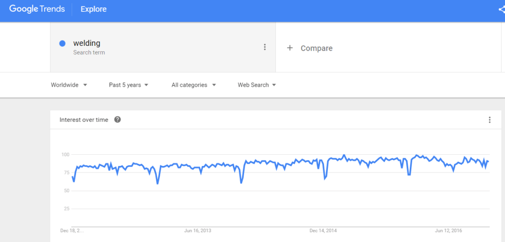
Task: Click the Interest over time help icon
Action: click(x=117, y=120)
